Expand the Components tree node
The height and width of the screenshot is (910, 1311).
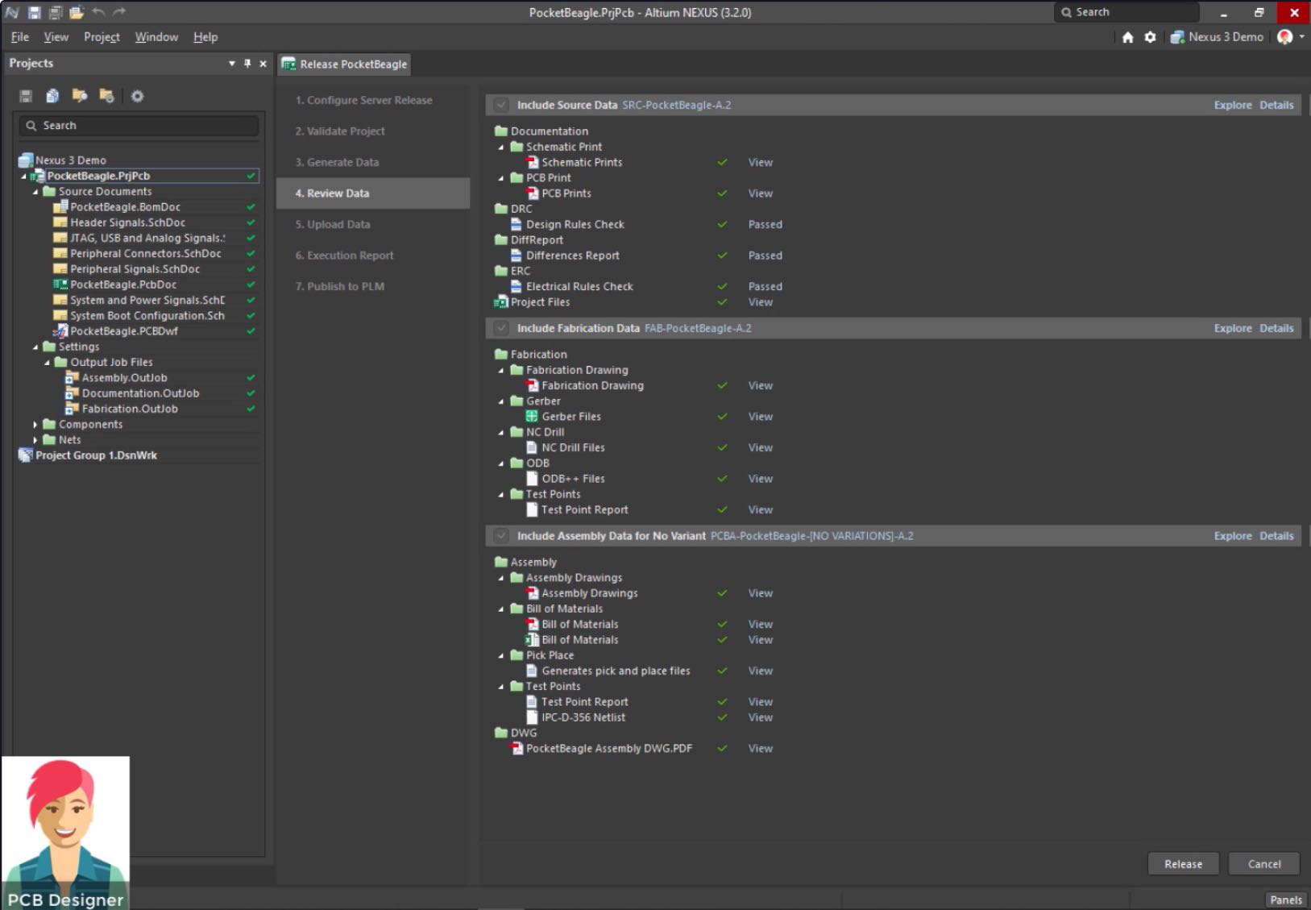(35, 423)
